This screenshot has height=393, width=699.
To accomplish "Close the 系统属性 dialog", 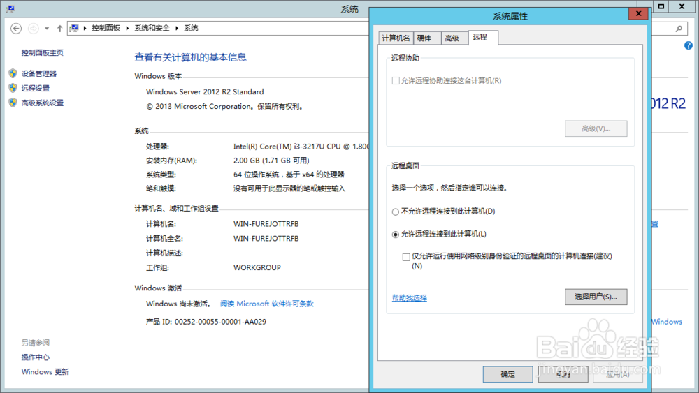I will coord(638,13).
